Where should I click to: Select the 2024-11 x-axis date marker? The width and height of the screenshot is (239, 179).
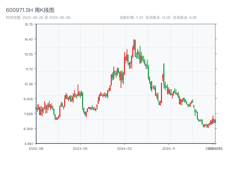[x=169, y=148]
